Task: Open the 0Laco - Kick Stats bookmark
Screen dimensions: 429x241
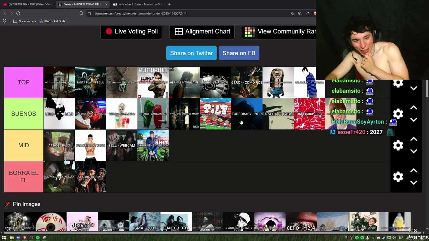Action: pos(52,21)
